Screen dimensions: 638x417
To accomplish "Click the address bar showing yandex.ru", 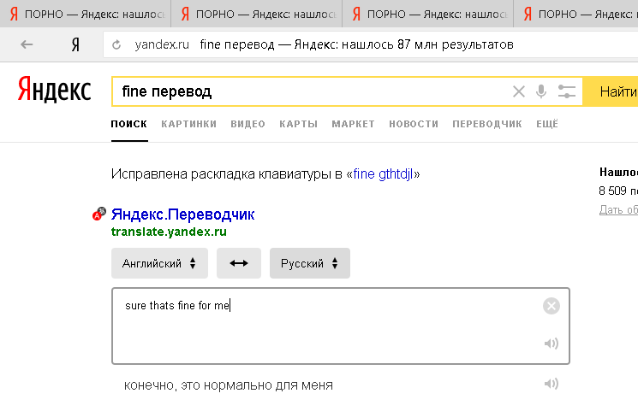I will tap(370, 44).
